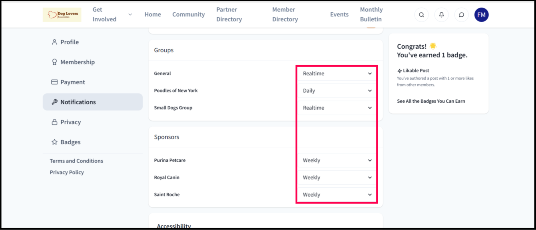Select Payment in the settings sidebar

pos(93,82)
